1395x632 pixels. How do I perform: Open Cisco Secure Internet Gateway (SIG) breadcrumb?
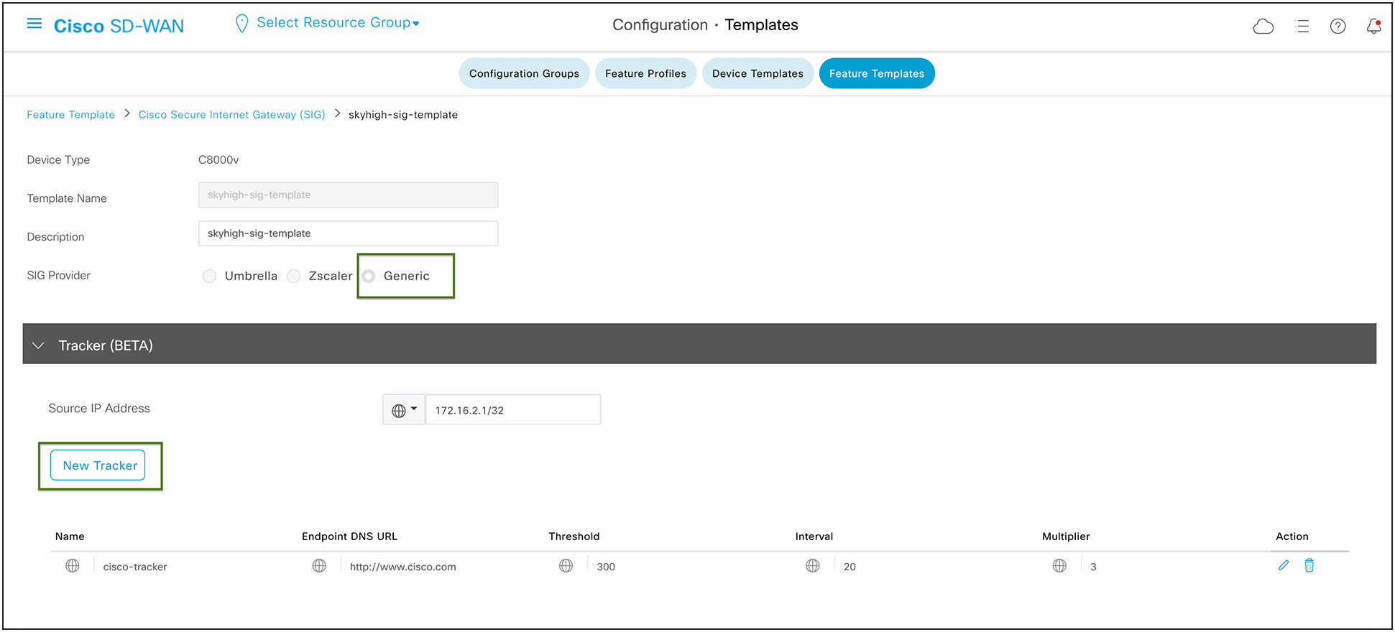pyautogui.click(x=231, y=115)
